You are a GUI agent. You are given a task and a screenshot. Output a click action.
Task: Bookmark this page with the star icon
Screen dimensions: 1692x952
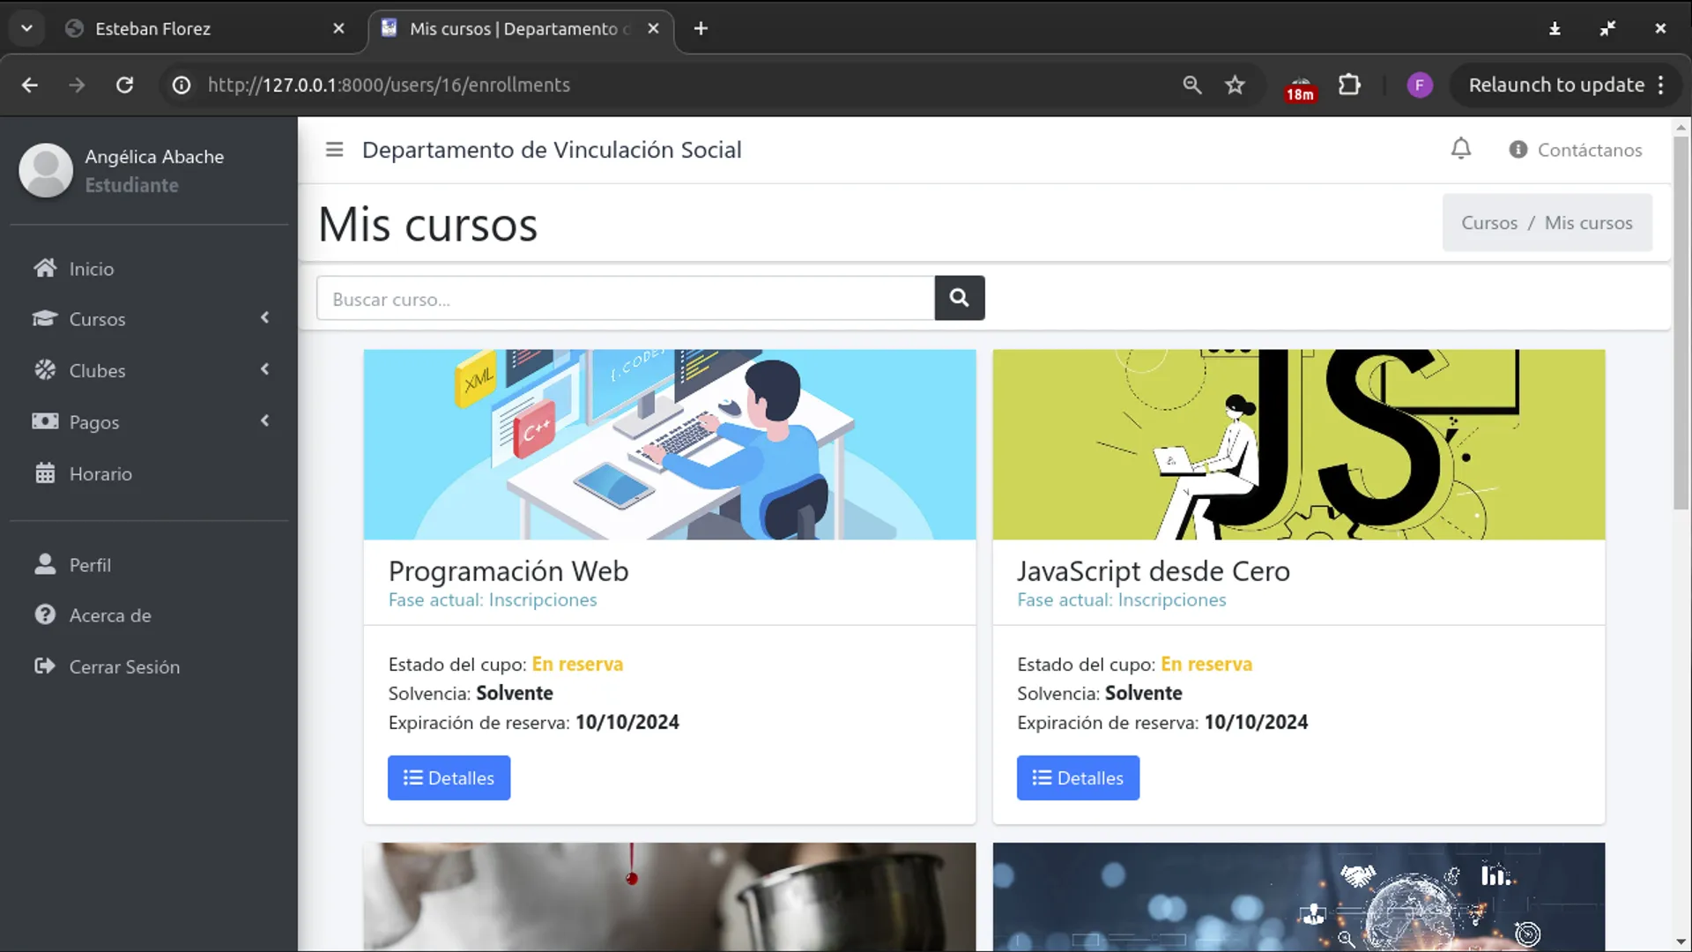(x=1236, y=85)
